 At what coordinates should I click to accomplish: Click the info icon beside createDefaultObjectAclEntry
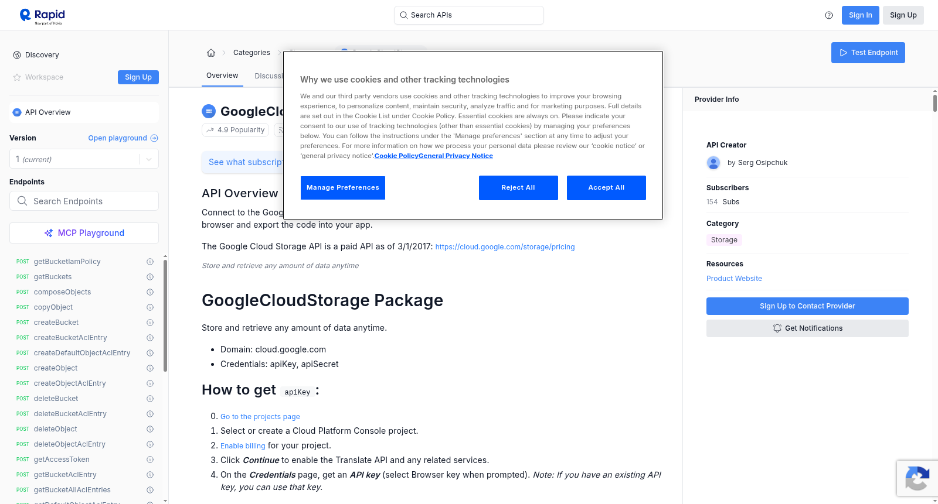[x=150, y=353]
